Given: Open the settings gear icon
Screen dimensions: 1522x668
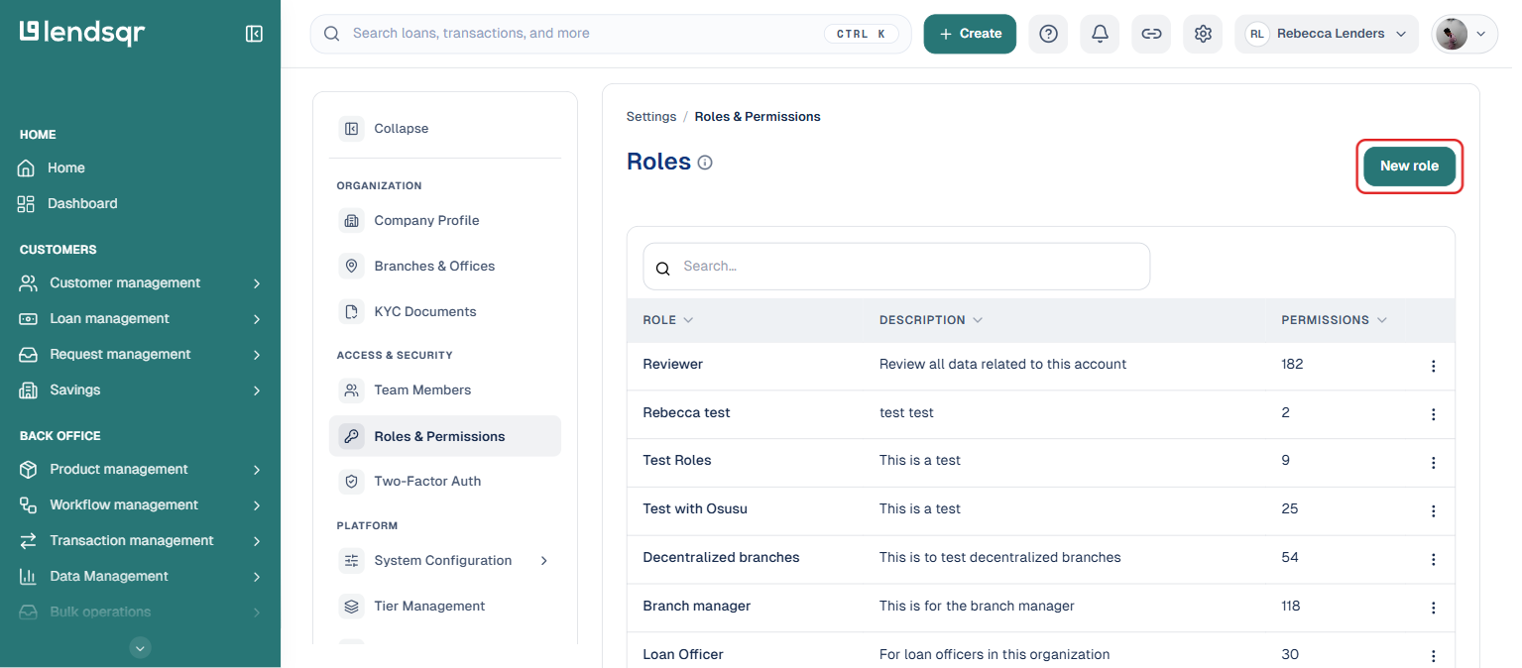Looking at the screenshot, I should pyautogui.click(x=1203, y=34).
